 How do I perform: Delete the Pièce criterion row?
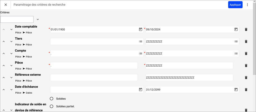[246, 65]
